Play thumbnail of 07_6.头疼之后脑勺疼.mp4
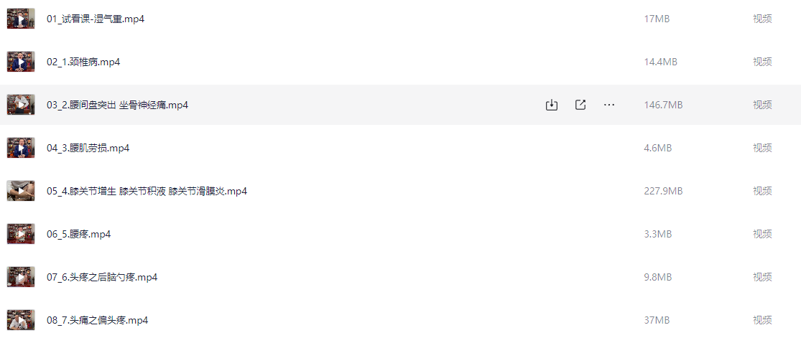This screenshot has width=801, height=343. pos(21,277)
